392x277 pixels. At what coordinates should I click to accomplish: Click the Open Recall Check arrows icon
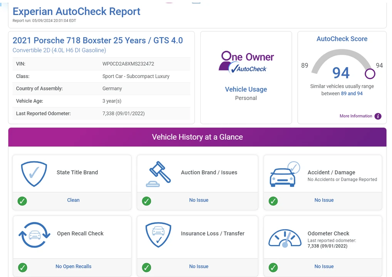34,235
